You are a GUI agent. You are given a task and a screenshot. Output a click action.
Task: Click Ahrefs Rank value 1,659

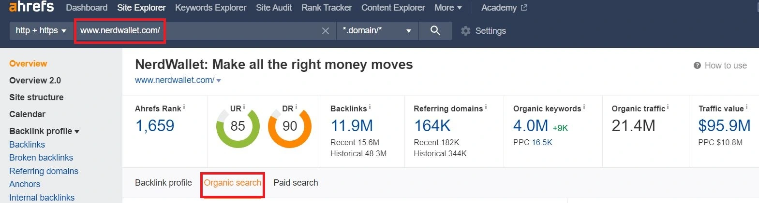point(155,125)
